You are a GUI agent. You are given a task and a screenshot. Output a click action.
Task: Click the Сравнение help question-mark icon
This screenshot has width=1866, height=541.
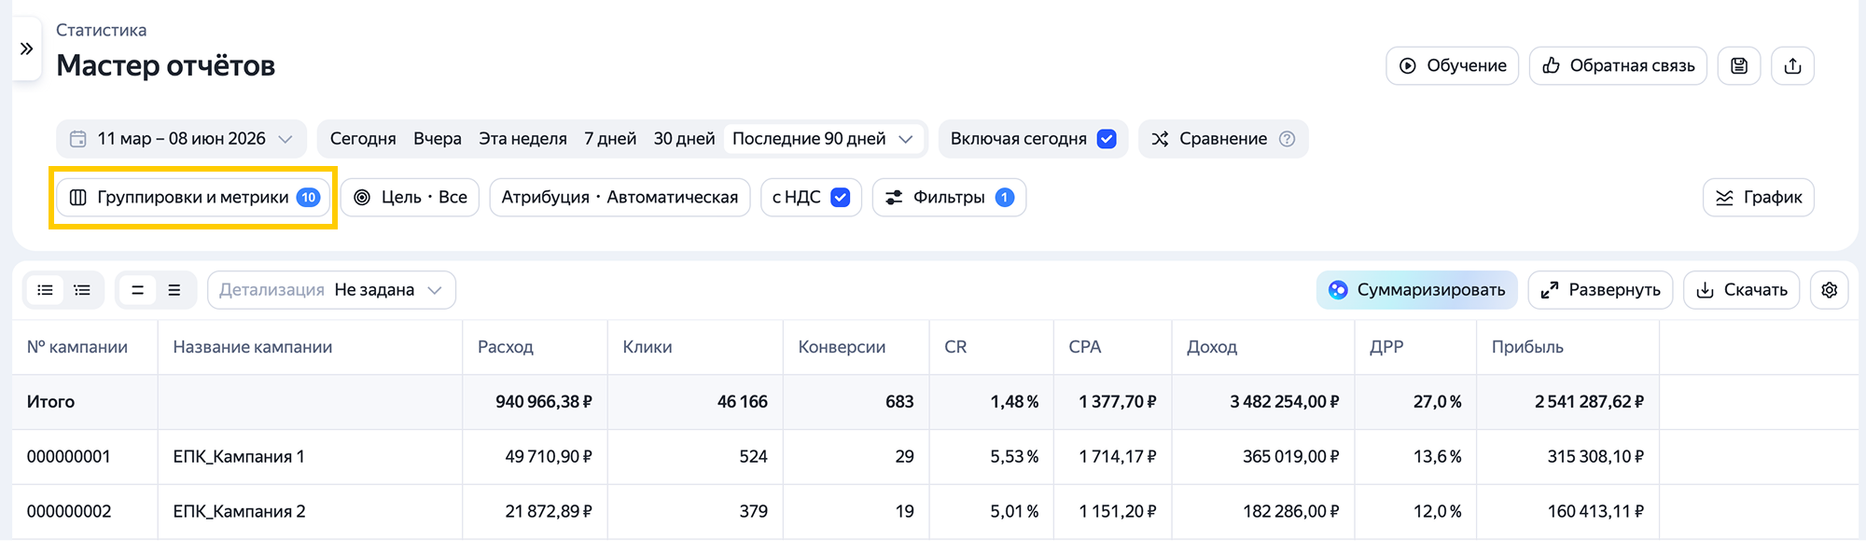click(x=1287, y=139)
